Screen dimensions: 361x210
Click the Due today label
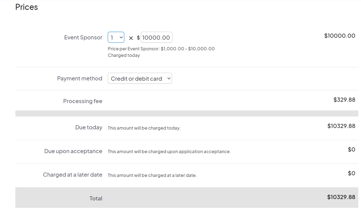click(x=89, y=127)
